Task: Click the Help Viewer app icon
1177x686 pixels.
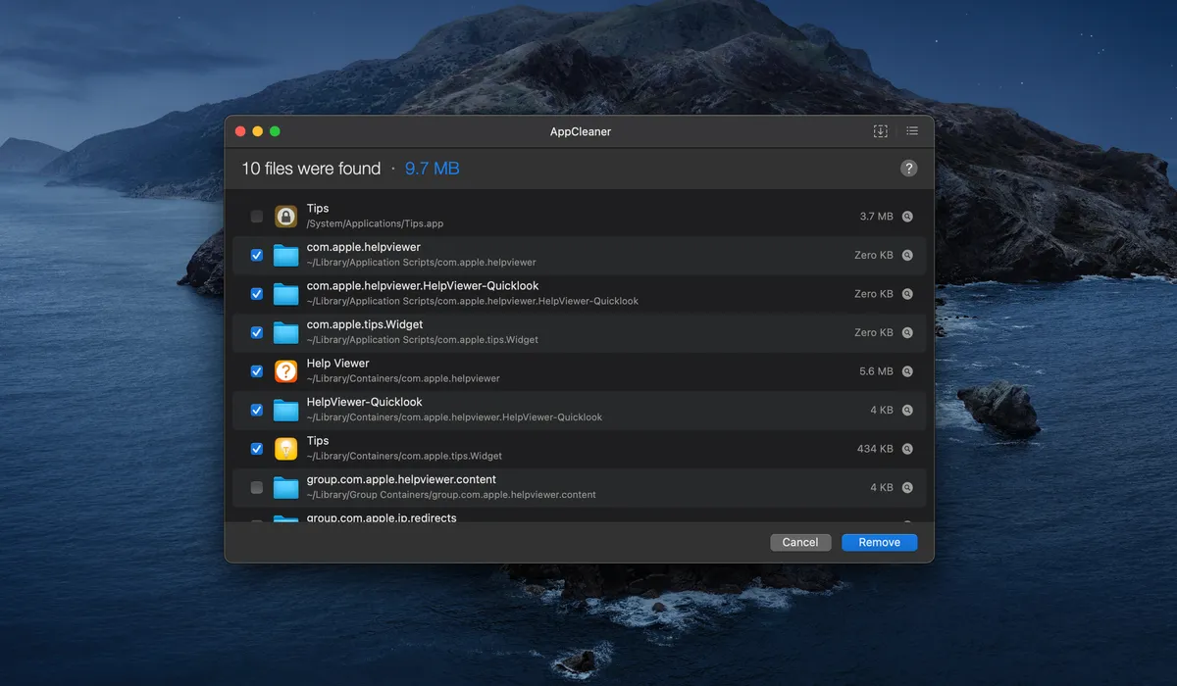Action: pos(285,371)
